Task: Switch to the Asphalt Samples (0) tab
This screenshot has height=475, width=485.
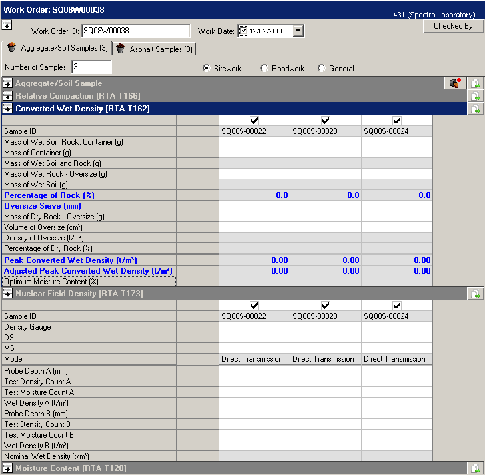Action: click(155, 49)
